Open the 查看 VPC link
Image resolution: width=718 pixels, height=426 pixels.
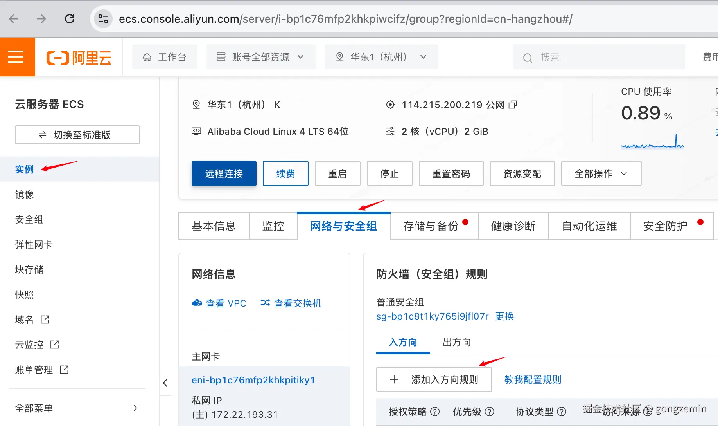226,303
